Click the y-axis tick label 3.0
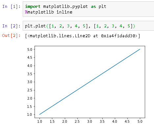 tap(30, 82)
